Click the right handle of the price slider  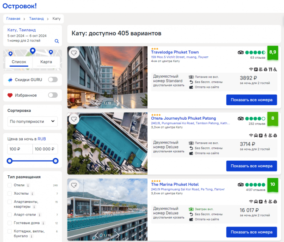click(x=56, y=161)
